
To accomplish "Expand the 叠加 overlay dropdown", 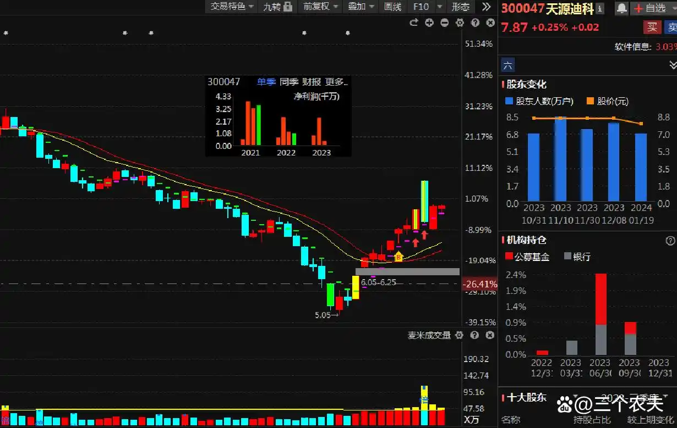I will click(x=361, y=7).
